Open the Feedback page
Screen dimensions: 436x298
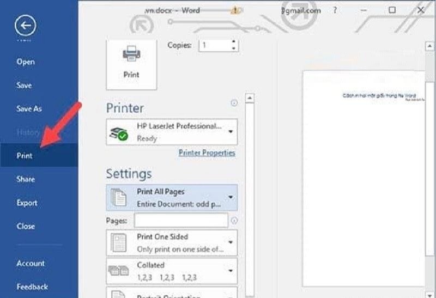(x=32, y=287)
